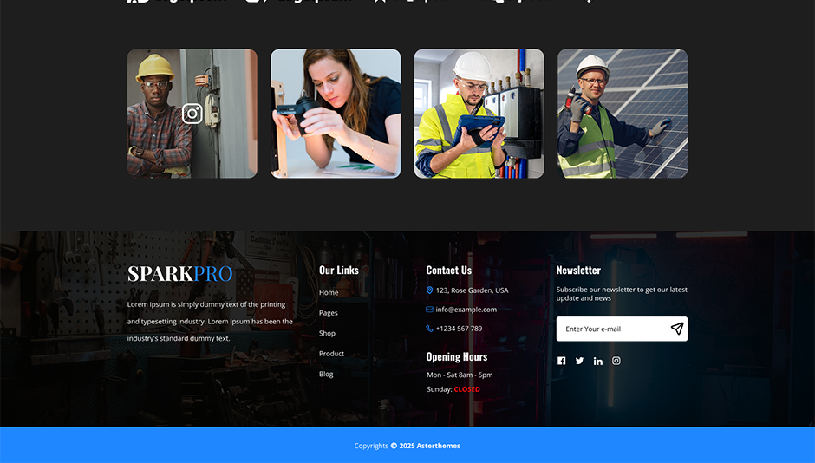This screenshot has height=463, width=815.
Task: Click the Facebook icon in the footer
Action: pos(561,361)
